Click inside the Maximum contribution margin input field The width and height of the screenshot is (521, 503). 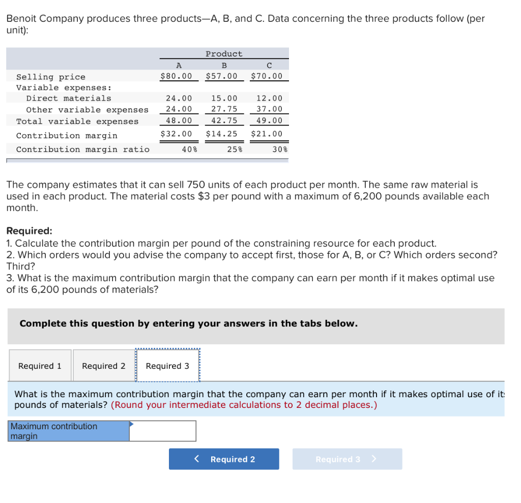click(x=163, y=431)
